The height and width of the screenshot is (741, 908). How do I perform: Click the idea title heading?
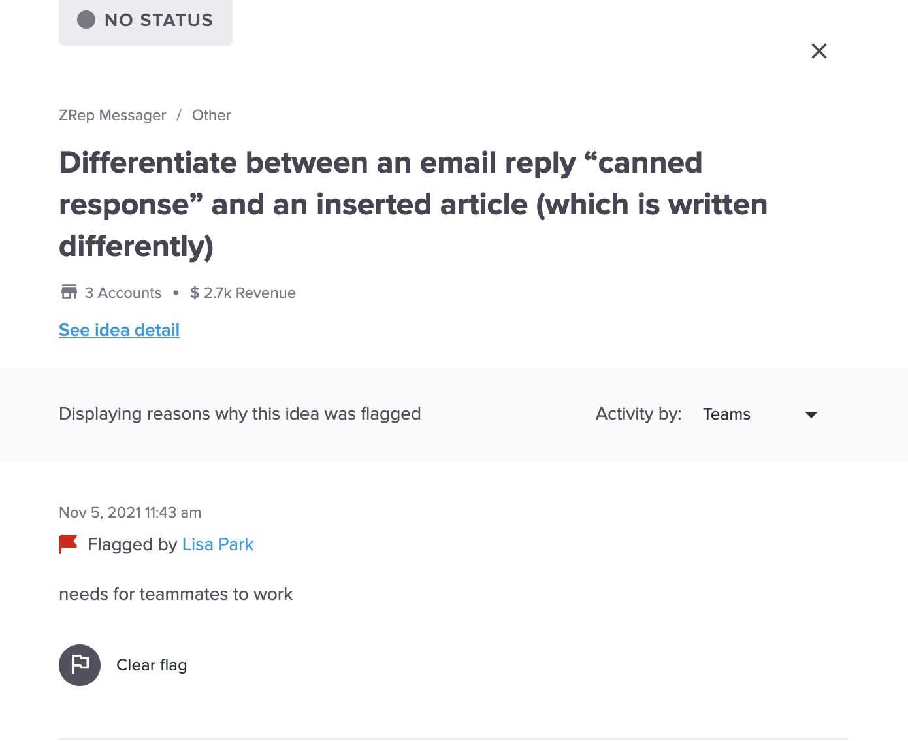(413, 205)
